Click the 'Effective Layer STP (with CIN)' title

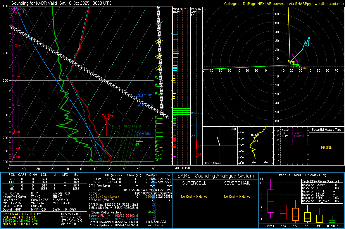click(301, 175)
